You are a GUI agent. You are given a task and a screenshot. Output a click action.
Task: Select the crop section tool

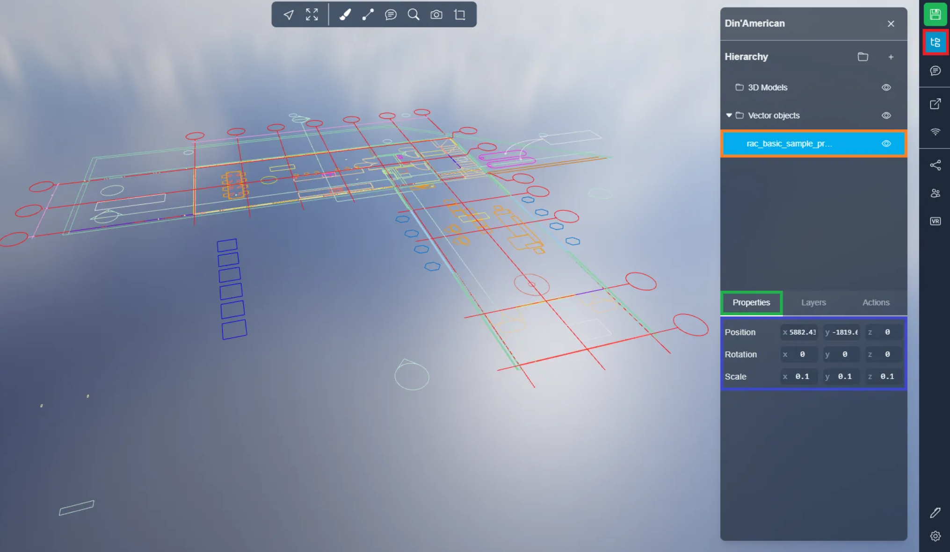click(x=460, y=15)
